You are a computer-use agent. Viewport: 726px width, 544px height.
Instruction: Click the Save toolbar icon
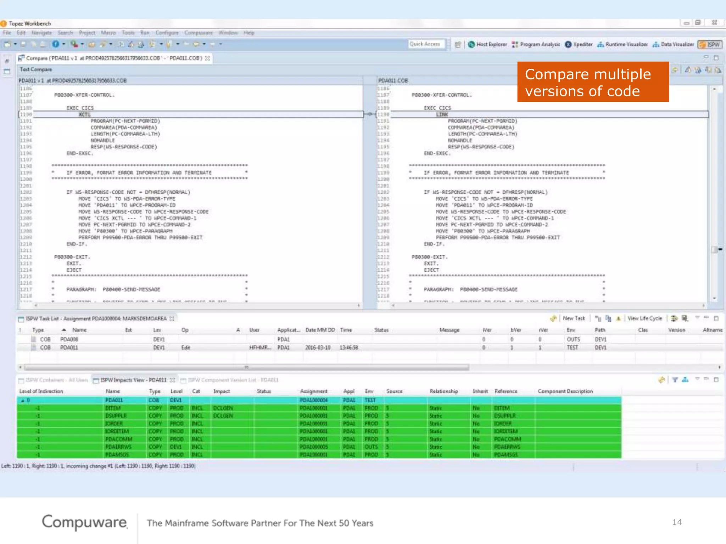[x=23, y=44]
